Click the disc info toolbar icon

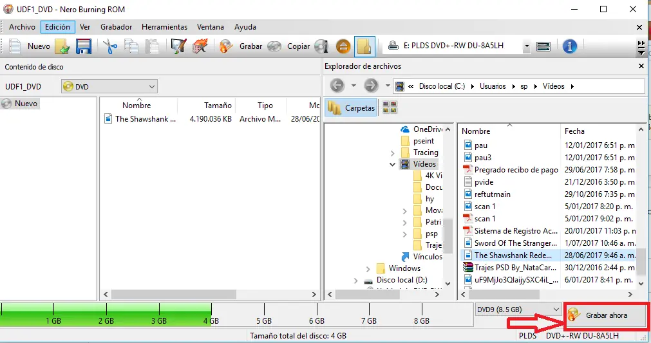[x=322, y=46]
